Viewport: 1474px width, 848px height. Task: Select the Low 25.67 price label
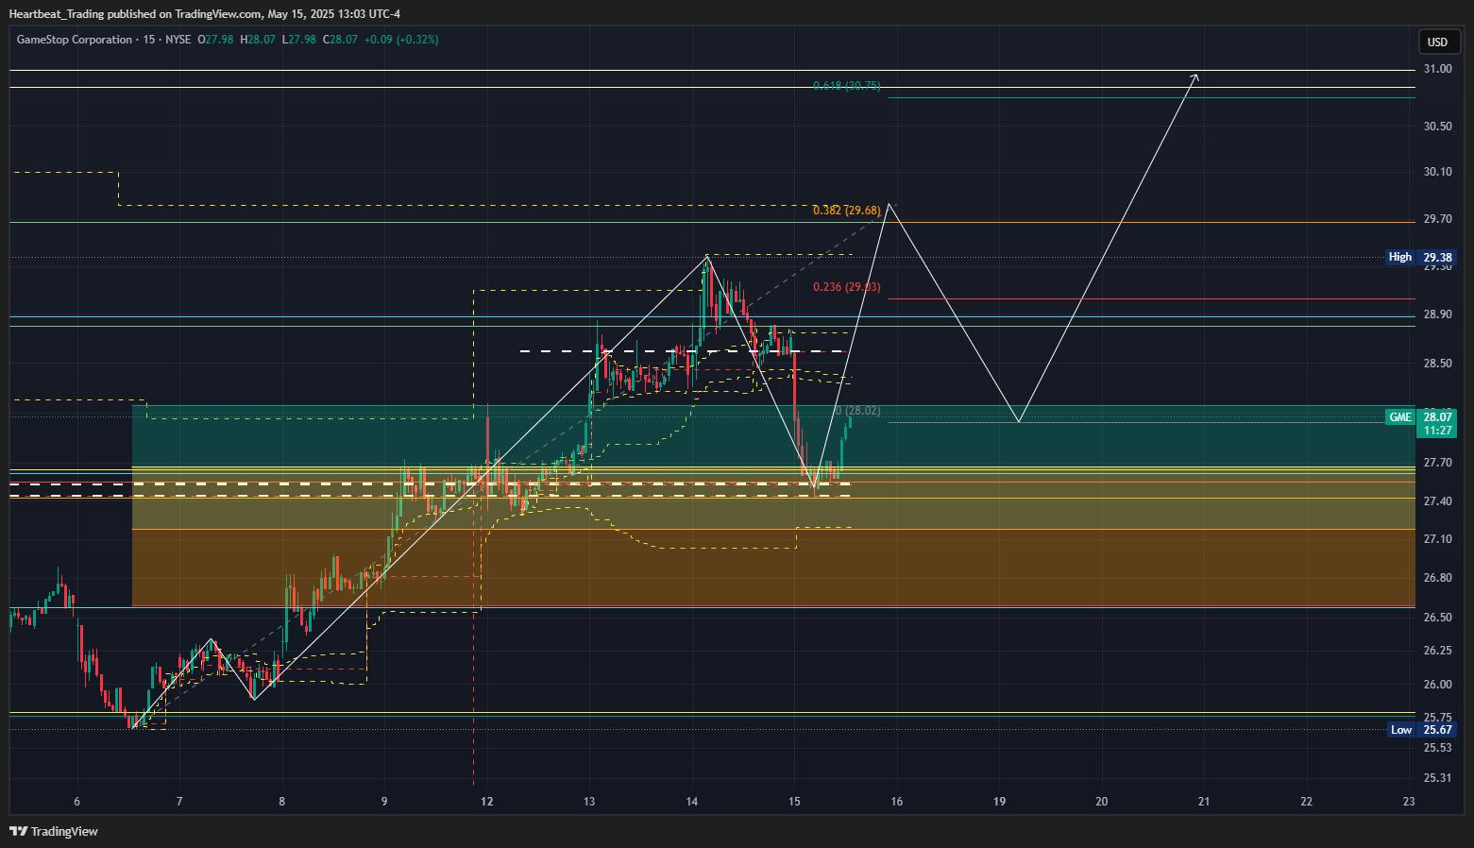1421,729
